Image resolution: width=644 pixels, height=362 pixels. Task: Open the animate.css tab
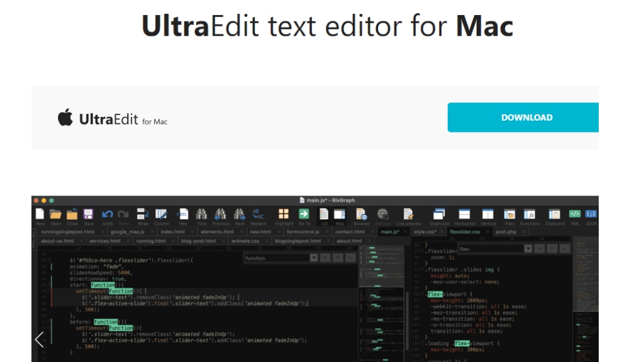pyautogui.click(x=245, y=241)
